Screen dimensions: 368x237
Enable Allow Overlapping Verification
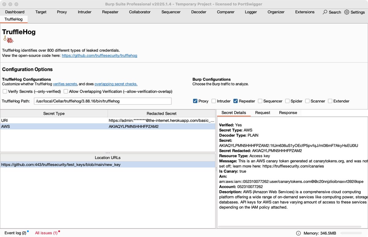pos(66,91)
